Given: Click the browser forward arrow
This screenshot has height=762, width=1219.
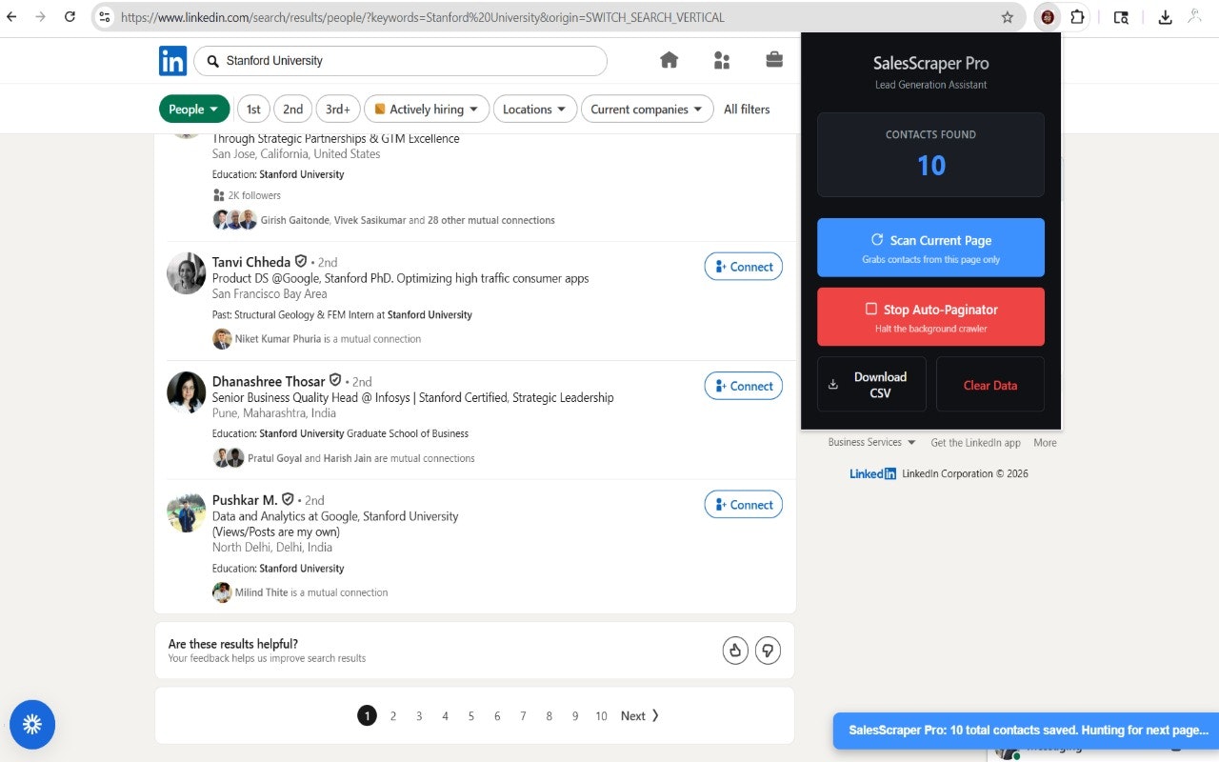Looking at the screenshot, I should pos(40,17).
